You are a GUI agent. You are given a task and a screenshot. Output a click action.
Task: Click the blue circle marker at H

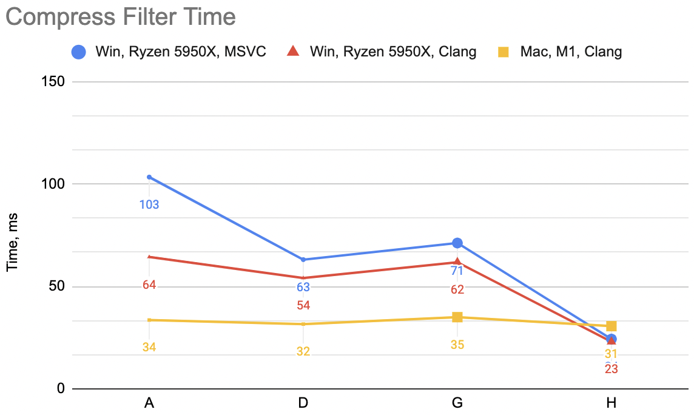click(611, 338)
